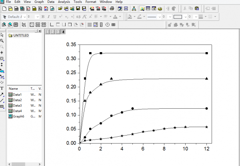Screen dimensions: 240x166
Task: Click the New Worksheet icon
Action: click(x=16, y=8)
